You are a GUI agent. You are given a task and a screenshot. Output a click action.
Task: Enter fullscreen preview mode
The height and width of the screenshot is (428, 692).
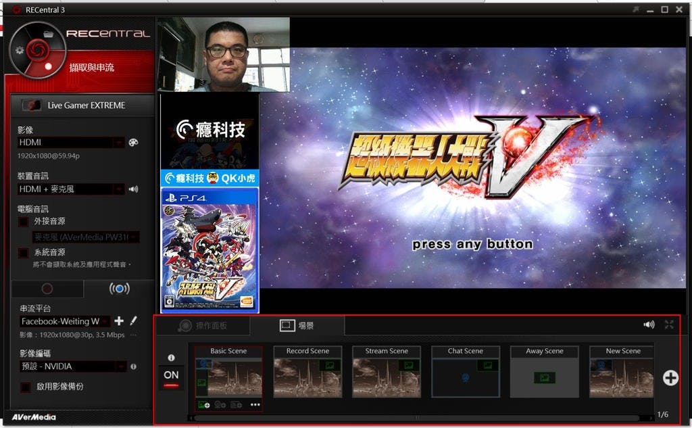point(669,325)
